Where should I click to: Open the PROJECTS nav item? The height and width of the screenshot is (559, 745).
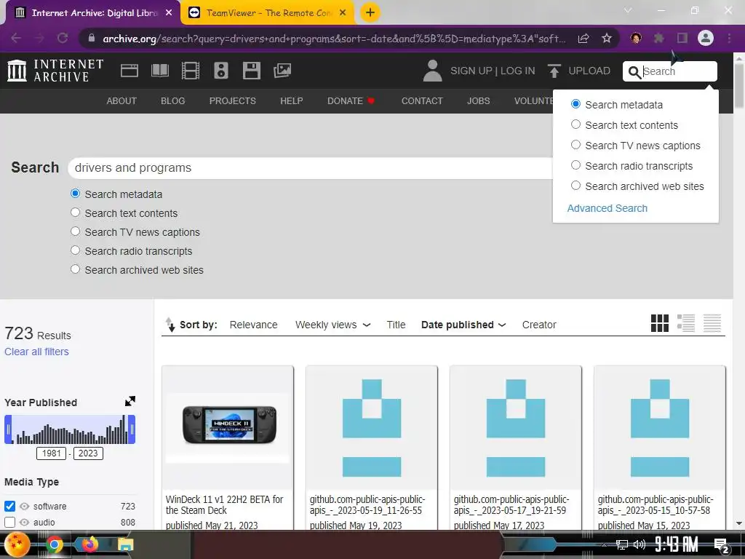232,100
